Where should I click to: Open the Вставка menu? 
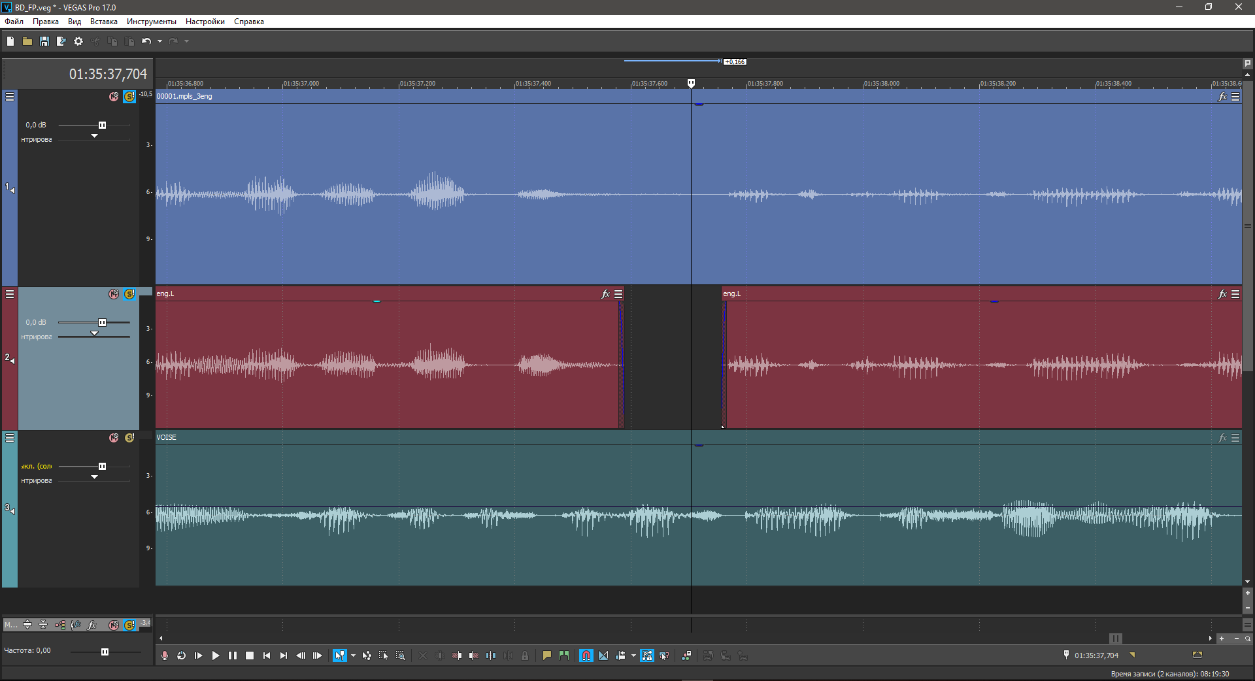[103, 22]
